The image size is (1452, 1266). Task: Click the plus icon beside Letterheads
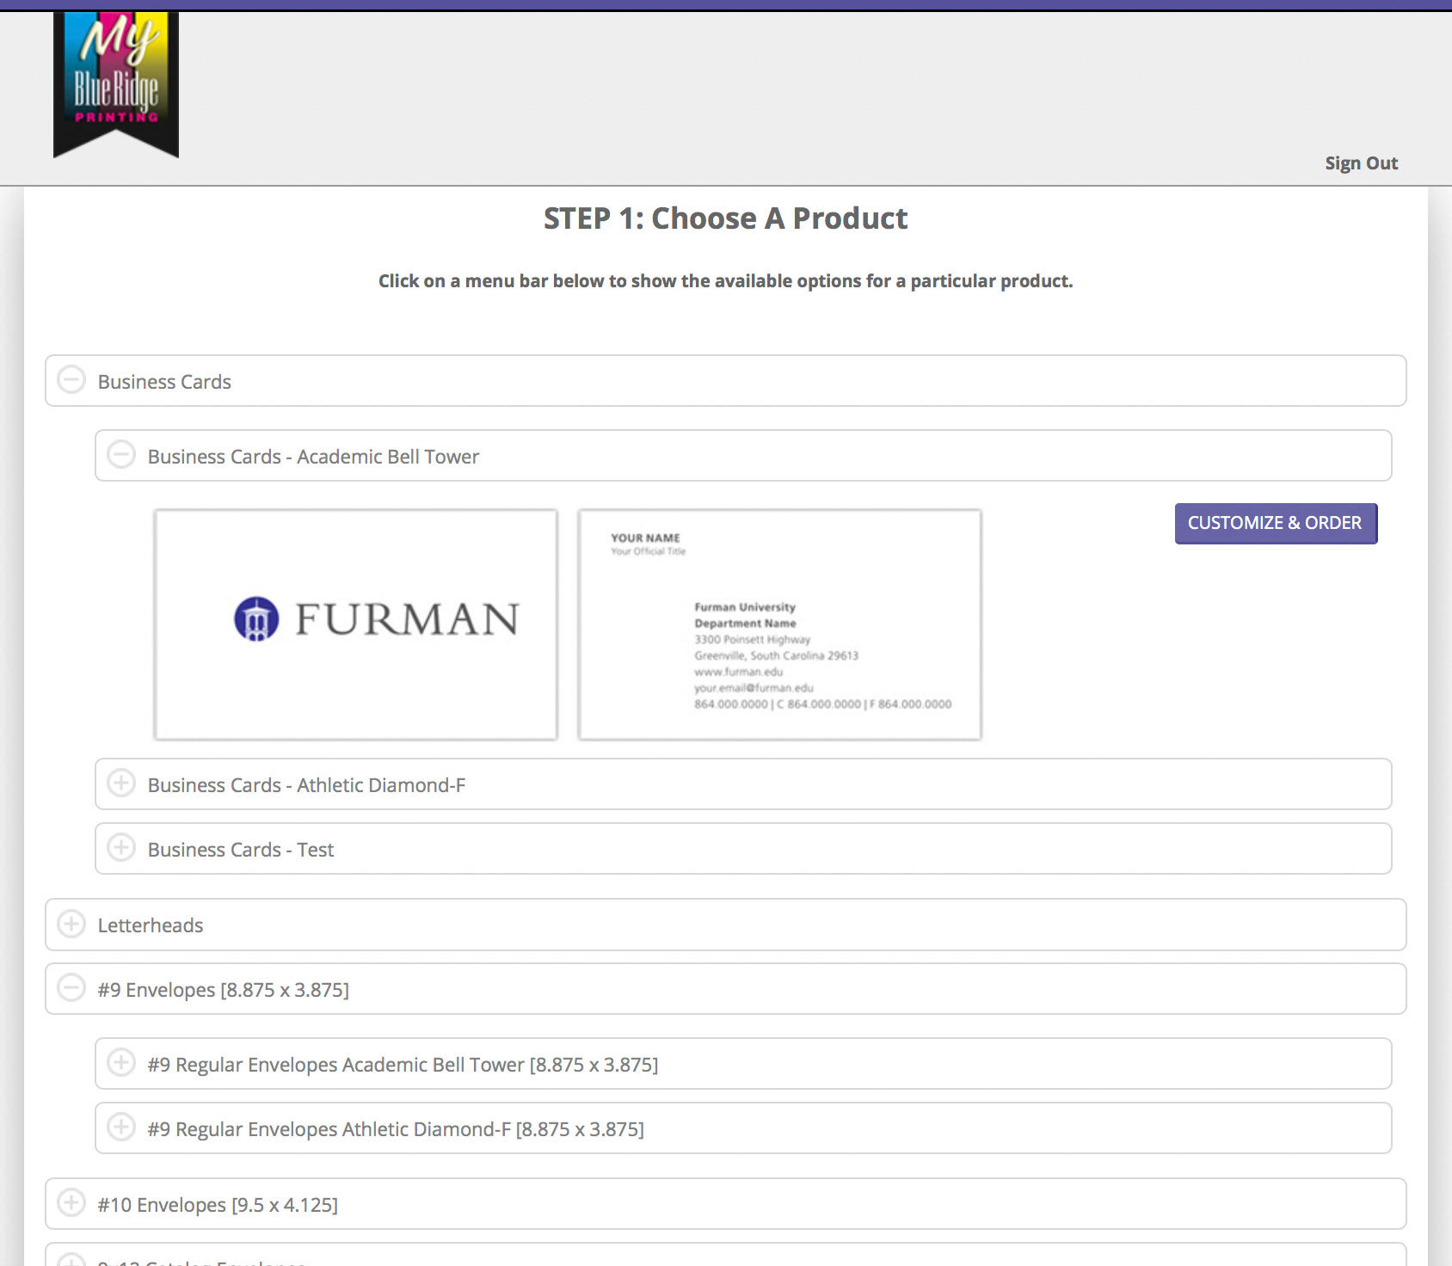tap(71, 924)
